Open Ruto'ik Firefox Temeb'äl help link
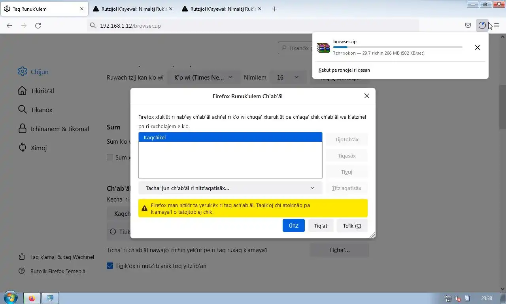The image size is (506, 304). 53,271
